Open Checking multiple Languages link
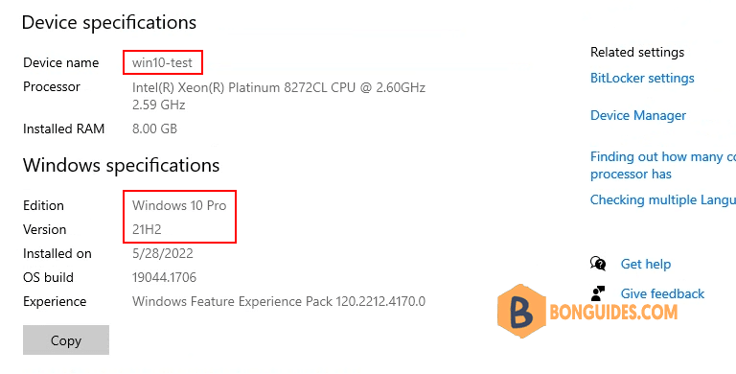Viewport: 736px width, 374px height. pos(663,199)
